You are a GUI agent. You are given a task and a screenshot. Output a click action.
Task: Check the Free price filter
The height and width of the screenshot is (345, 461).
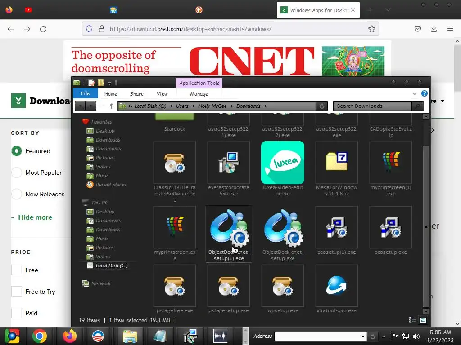(x=17, y=270)
